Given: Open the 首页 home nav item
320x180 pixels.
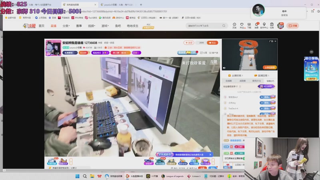Looking at the screenshot, I should [x=42, y=26].
